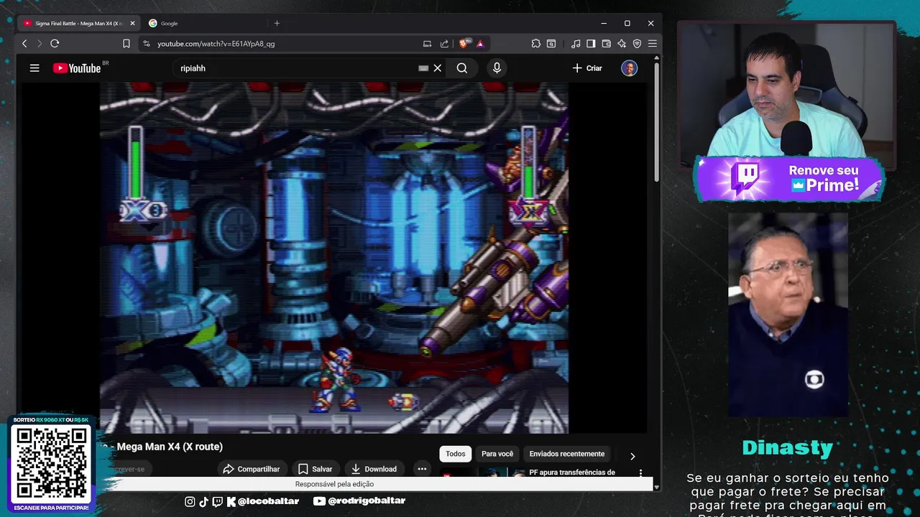920x517 pixels.
Task: Click the @locobaltar social handle
Action: pos(267,501)
